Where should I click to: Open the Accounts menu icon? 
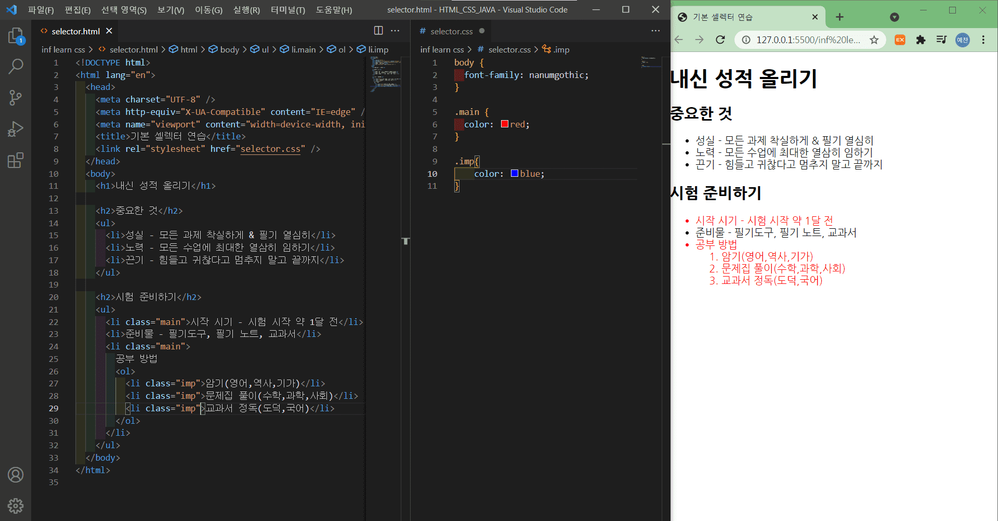click(x=16, y=475)
